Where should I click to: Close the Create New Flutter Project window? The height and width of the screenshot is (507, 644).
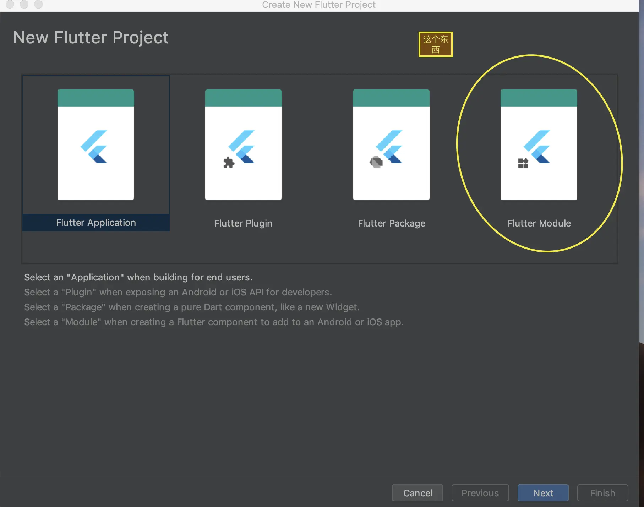[10, 4]
